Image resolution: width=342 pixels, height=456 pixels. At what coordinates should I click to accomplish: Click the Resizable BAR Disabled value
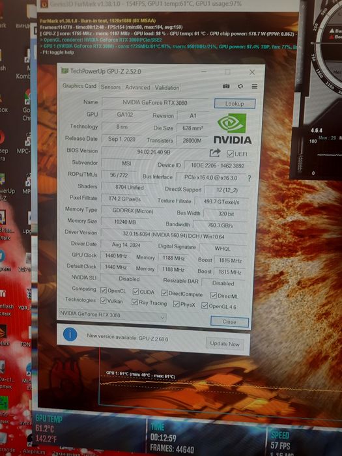[x=223, y=283]
